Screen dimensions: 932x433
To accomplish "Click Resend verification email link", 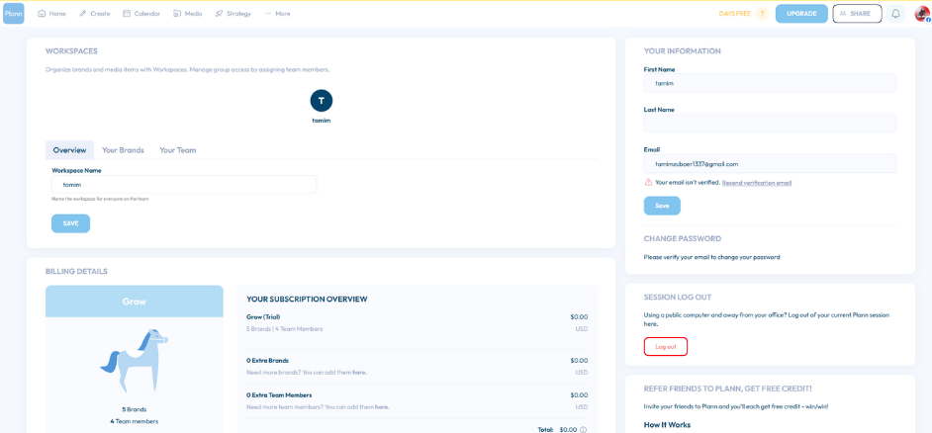I will tap(757, 183).
